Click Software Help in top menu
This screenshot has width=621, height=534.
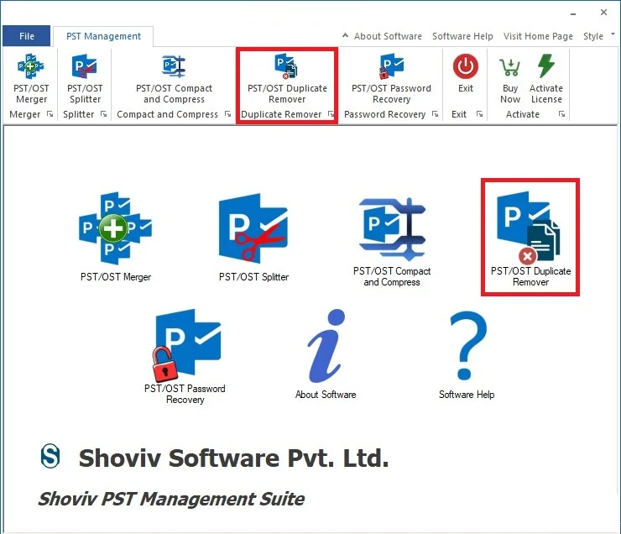462,36
